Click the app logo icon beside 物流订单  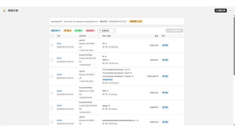pos(4,11)
